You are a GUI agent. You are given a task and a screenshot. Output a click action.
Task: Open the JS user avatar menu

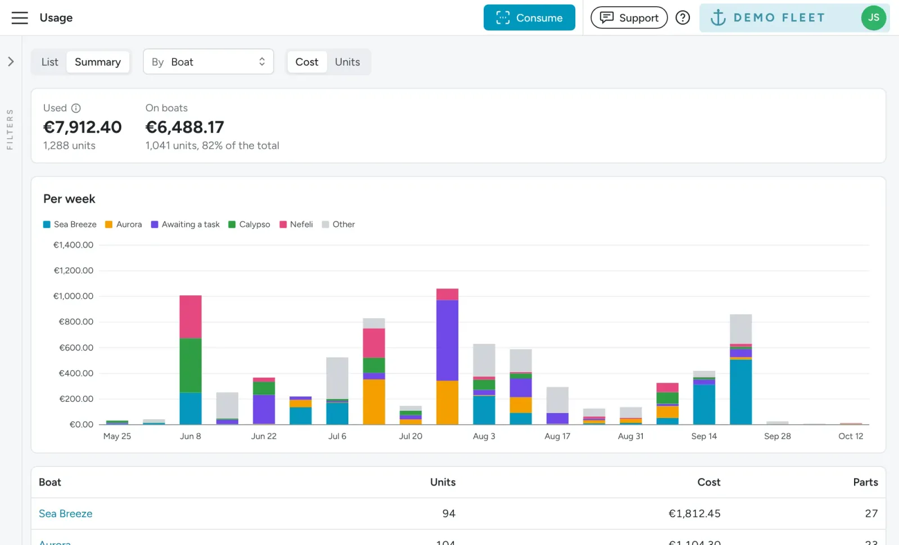click(873, 17)
